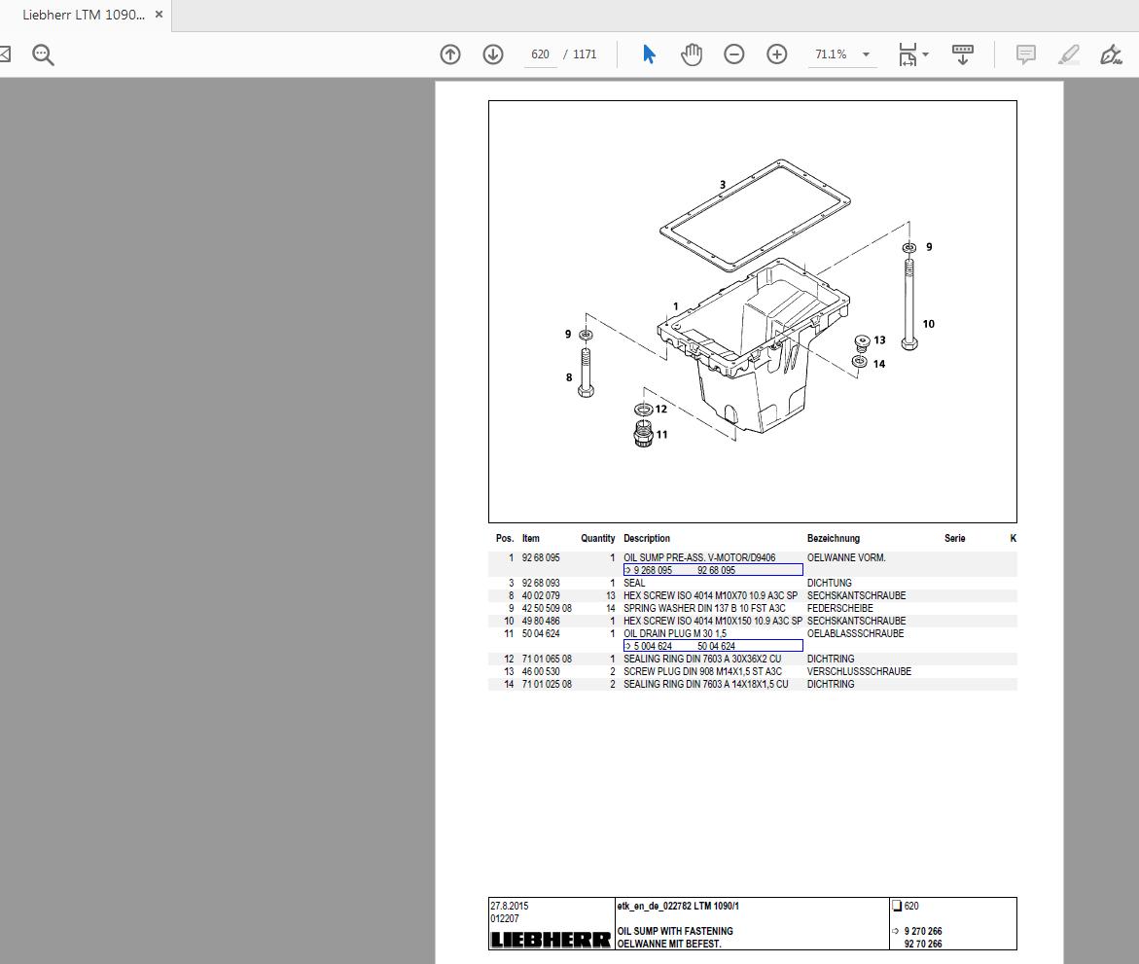Close the Liebherr LTM 1090 document tab
Screen dimensions: 1139x964
[x=160, y=15]
